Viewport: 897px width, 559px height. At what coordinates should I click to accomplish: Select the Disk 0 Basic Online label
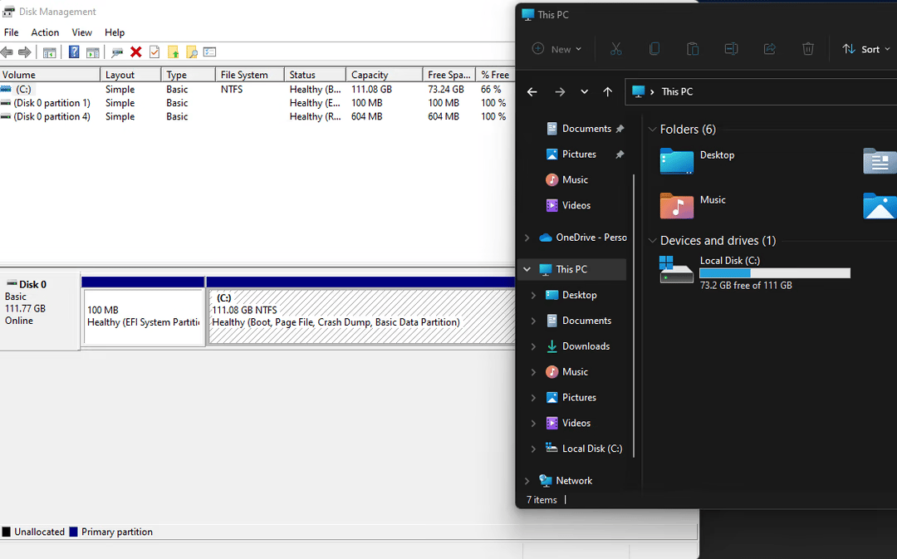[40, 311]
